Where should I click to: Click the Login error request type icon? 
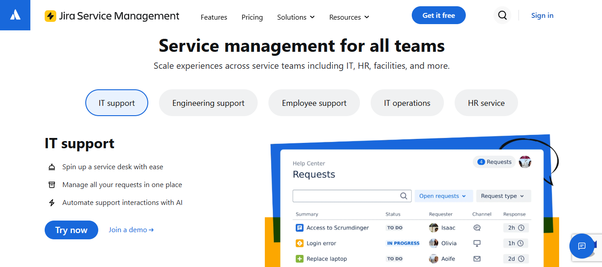(x=300, y=243)
